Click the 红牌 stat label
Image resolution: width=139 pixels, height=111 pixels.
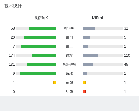(x=69, y=92)
